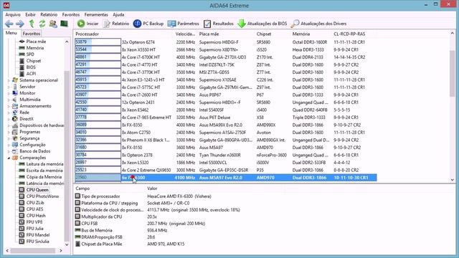This screenshot has width=459, height=258.
Task: Expand the DirectX node
Action: click(x=9, y=119)
